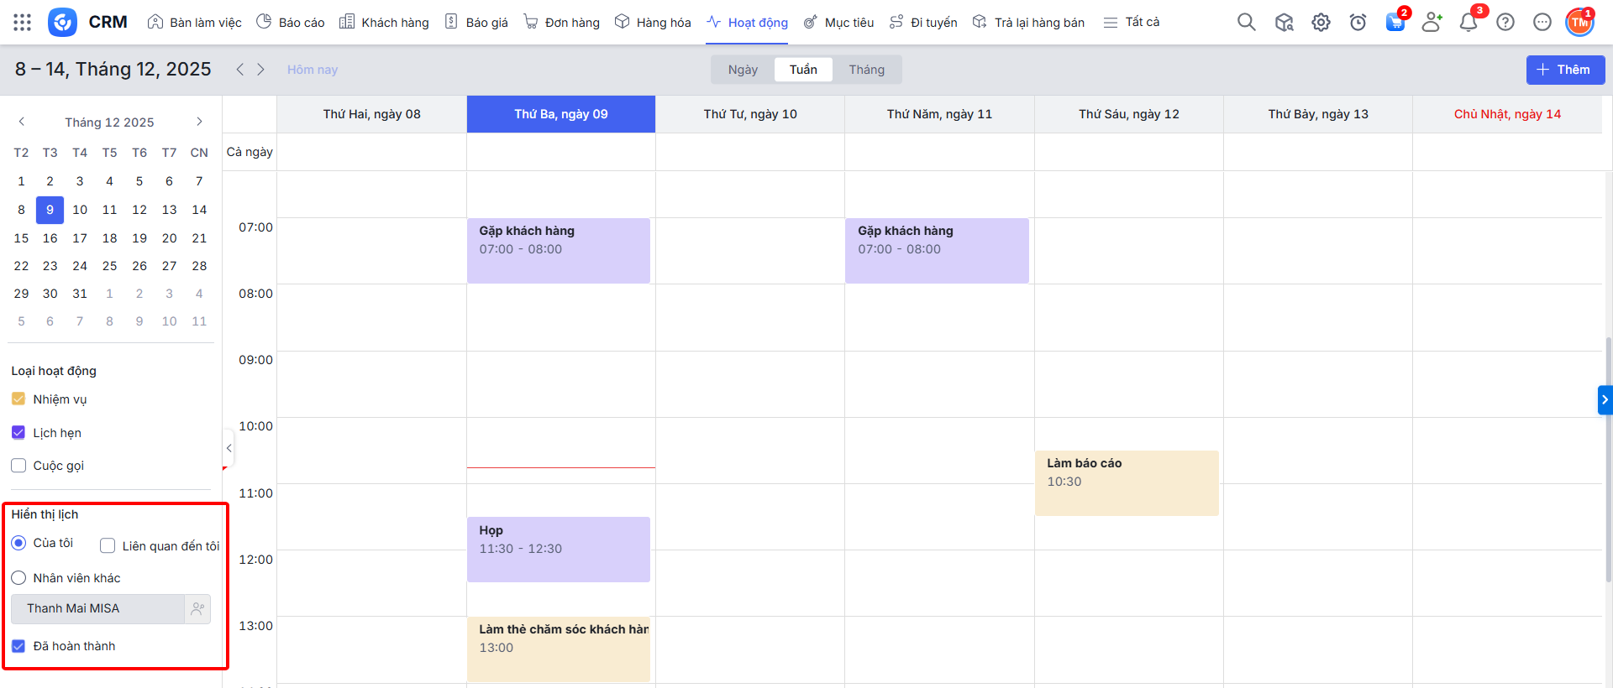Viewport: 1613px width, 688px height.
Task: Click employee picker icon beside Thanh Mai MISA
Action: click(x=197, y=609)
